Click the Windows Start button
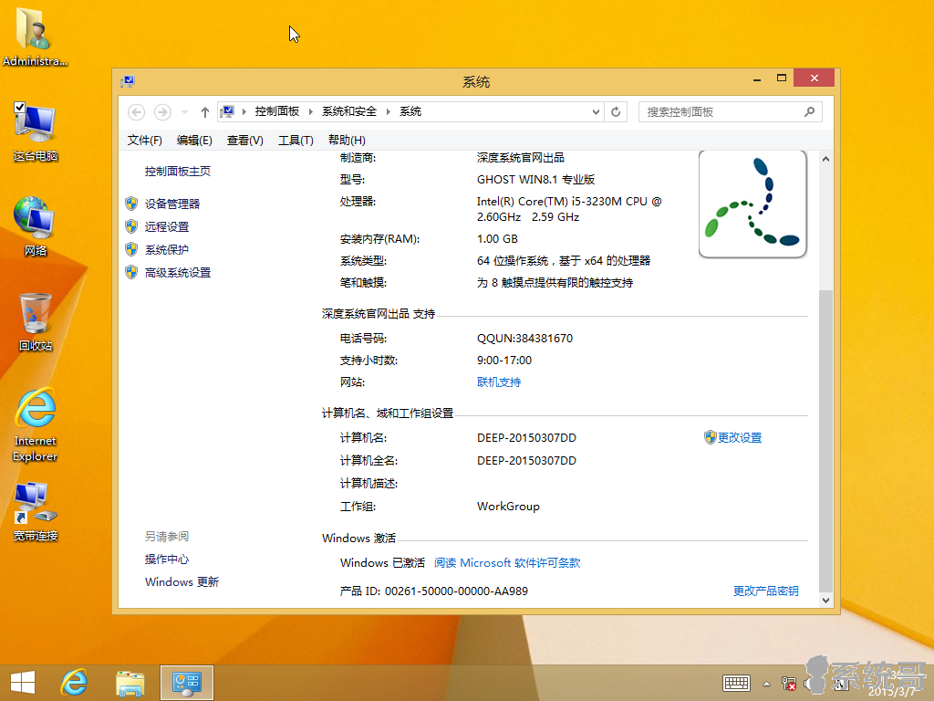Screen dimensions: 934x701 tap(23, 683)
